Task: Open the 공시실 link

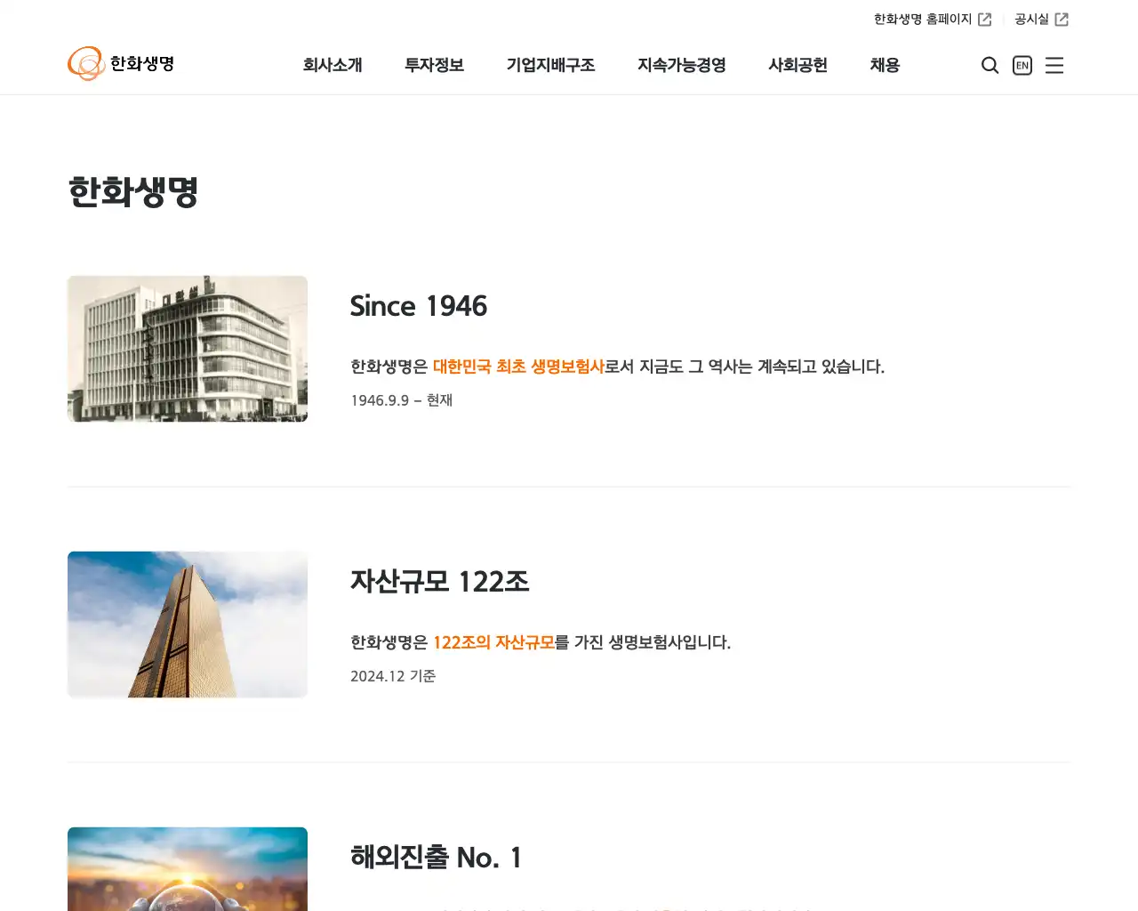Action: 1030,18
